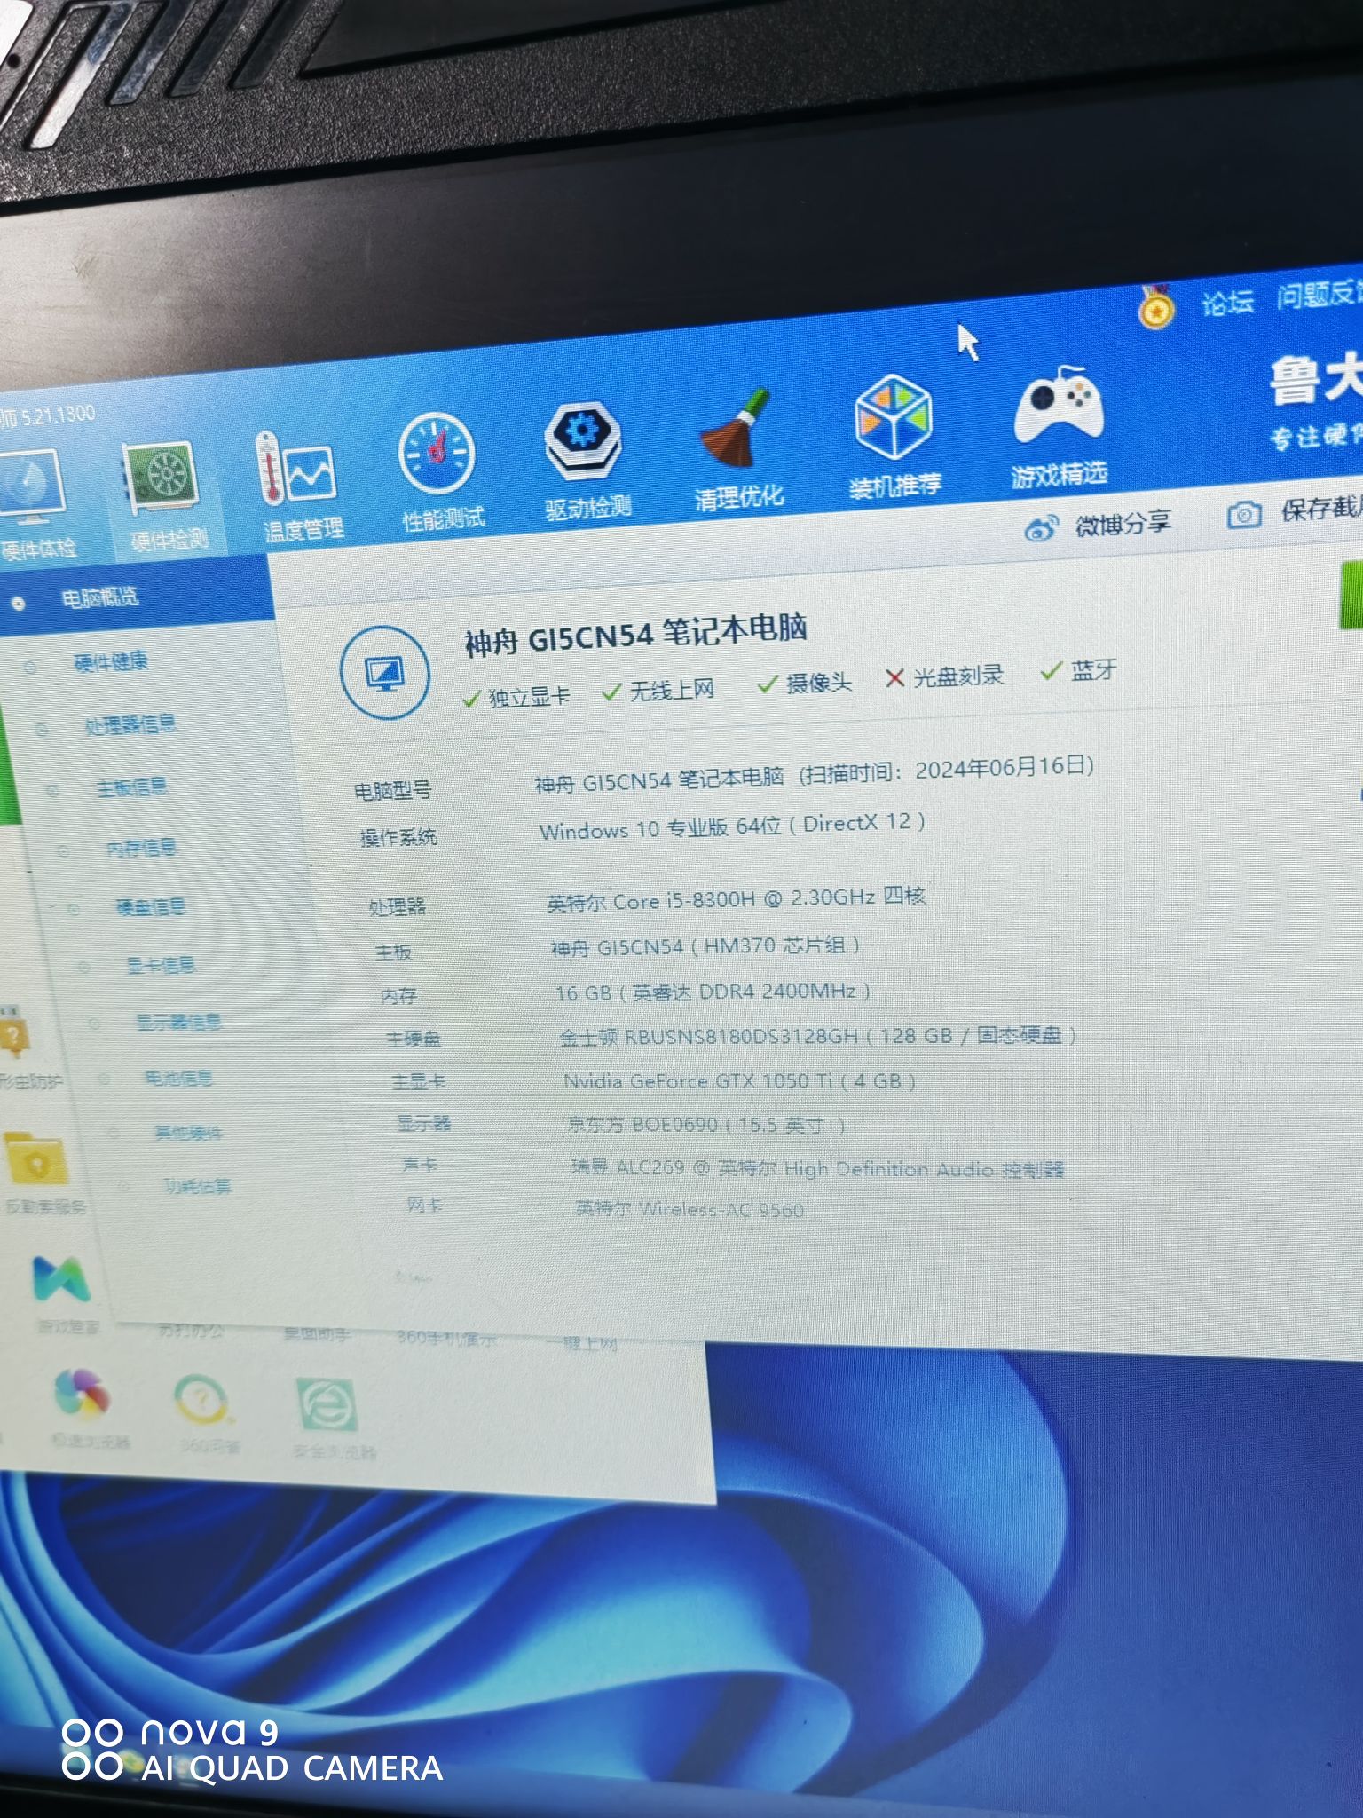Click the 独立显卡 status label
This screenshot has height=1818, width=1363.
tap(529, 697)
